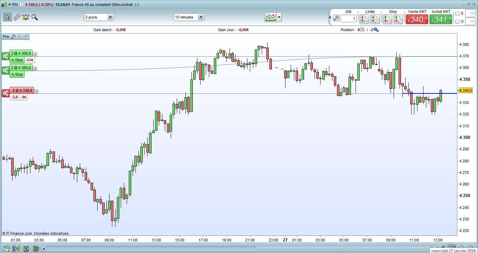Click the lower A:Stop order label

click(17, 75)
